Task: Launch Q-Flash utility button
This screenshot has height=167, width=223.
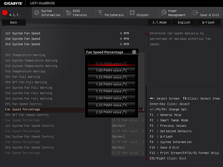Action: tap(208, 22)
